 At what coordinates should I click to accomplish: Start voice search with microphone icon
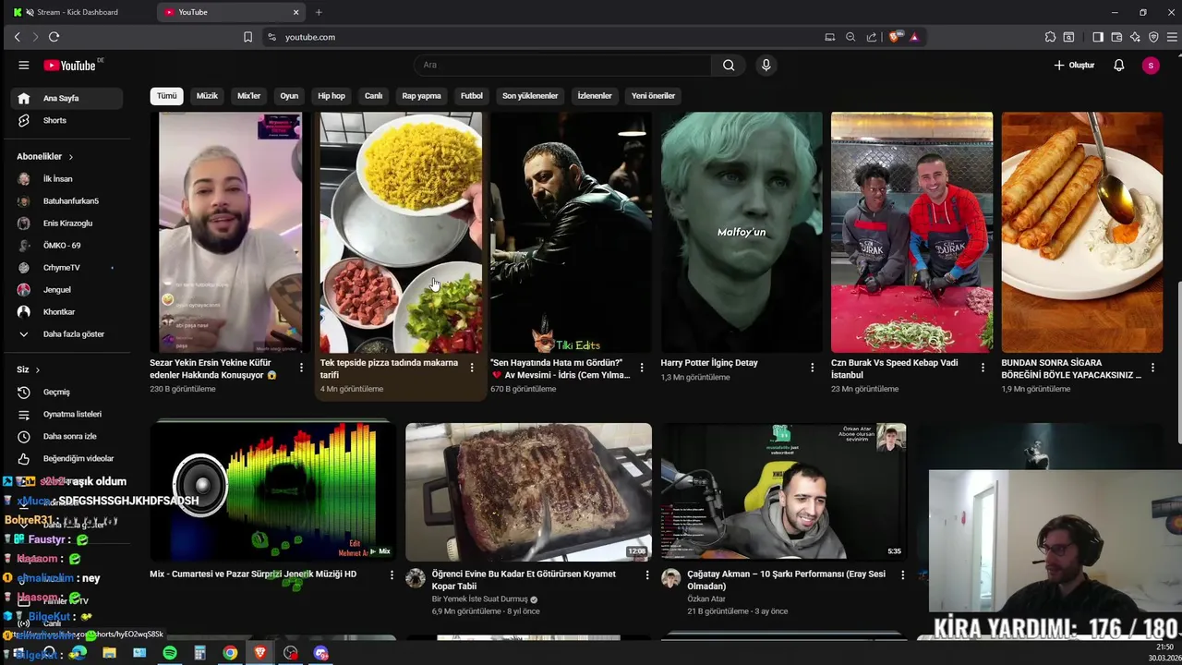pos(766,65)
